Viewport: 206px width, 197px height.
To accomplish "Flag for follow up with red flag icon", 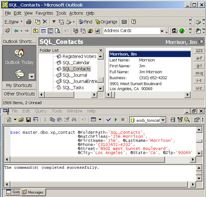I will (x=54, y=22).
